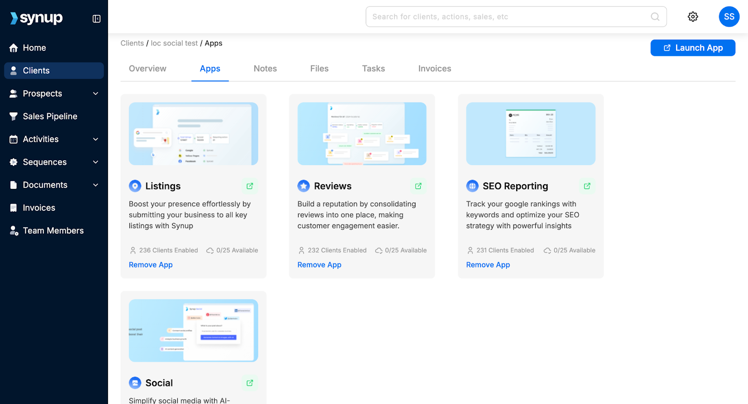Expand the Sequences menu chevron
Viewport: 748px width, 404px height.
click(96, 162)
